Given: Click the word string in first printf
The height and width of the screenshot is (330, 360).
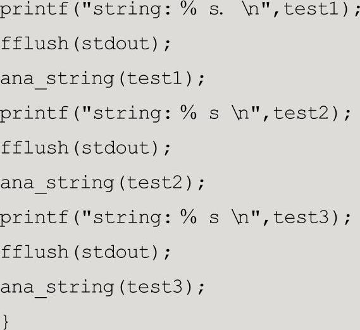Looking at the screenshot, I should coord(127,10).
